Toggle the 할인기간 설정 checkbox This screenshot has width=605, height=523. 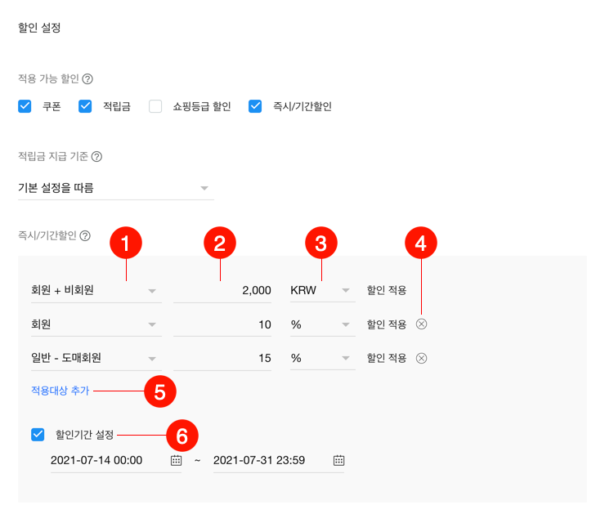click(38, 434)
